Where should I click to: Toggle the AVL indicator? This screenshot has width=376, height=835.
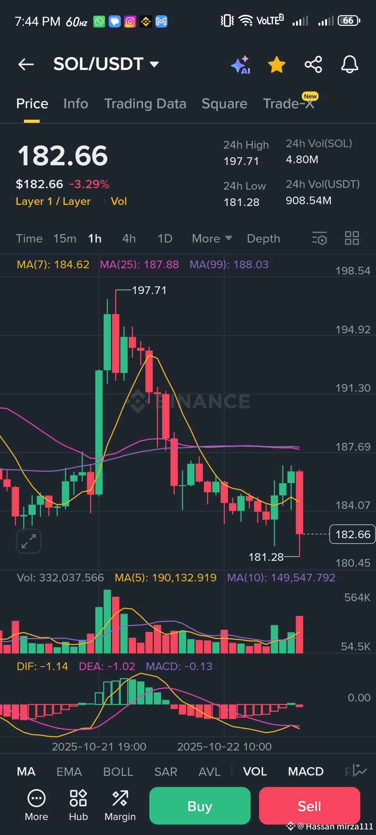209,772
